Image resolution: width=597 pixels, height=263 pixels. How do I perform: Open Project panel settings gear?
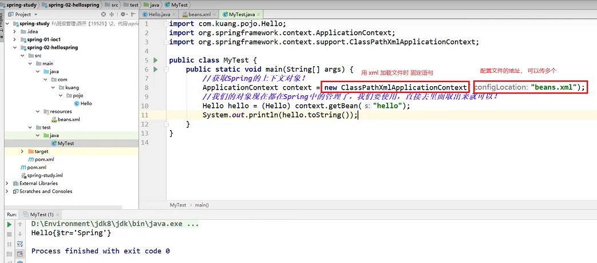click(x=124, y=14)
